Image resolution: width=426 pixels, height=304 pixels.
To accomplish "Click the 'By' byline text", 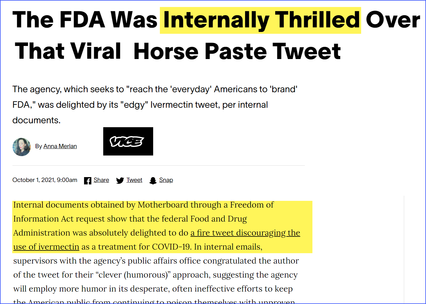I will click(x=38, y=146).
